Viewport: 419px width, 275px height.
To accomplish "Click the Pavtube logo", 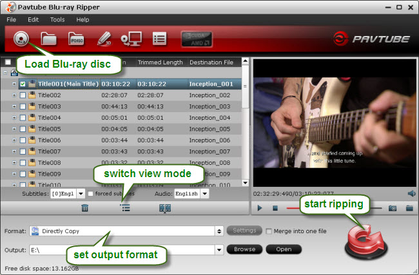I will (371, 39).
